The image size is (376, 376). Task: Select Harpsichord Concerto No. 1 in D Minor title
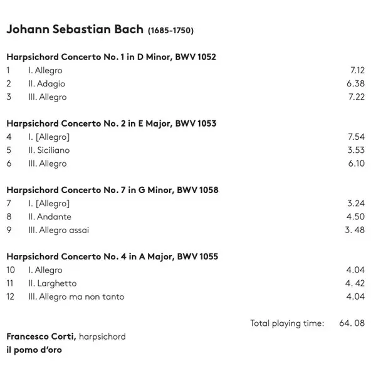point(111,57)
